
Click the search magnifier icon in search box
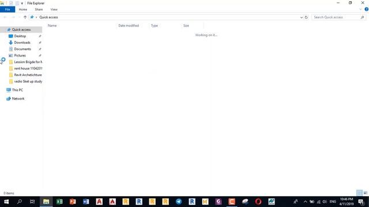[x=363, y=17]
